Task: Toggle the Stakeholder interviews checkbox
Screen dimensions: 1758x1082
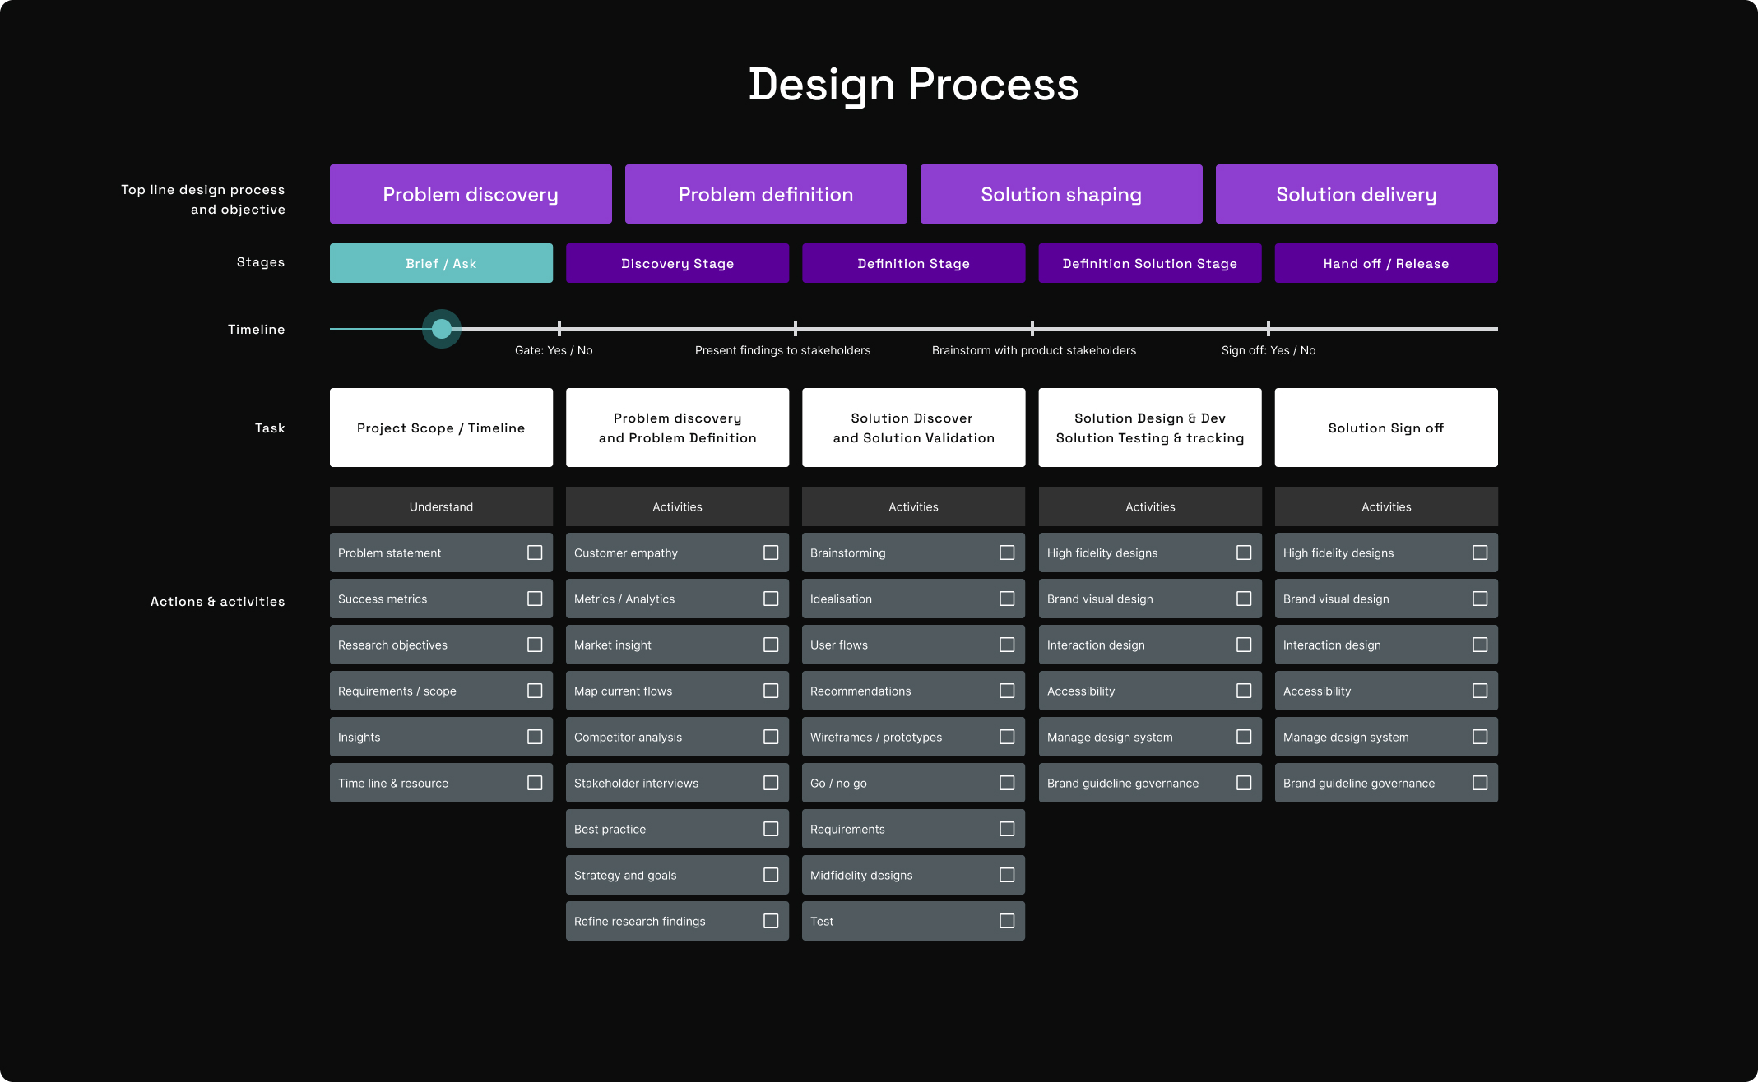Action: tap(771, 783)
